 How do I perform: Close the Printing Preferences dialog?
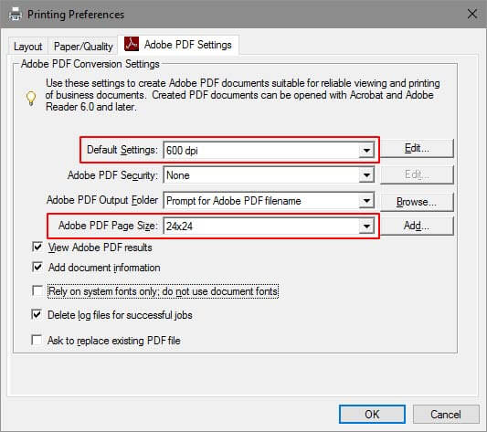click(472, 14)
